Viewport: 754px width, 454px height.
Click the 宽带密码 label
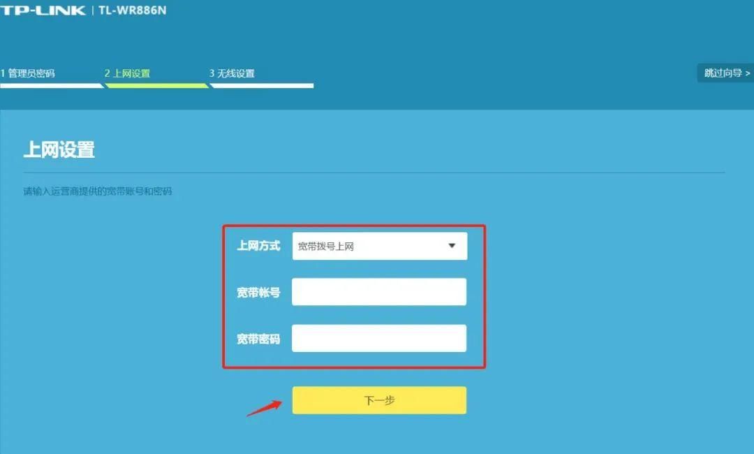[x=259, y=339]
